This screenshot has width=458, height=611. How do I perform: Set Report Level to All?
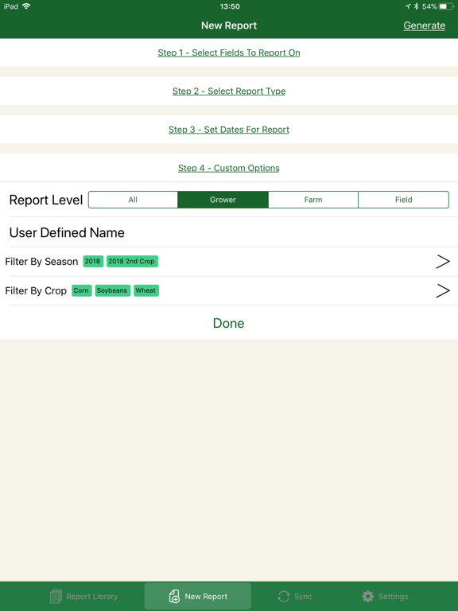pyautogui.click(x=134, y=200)
